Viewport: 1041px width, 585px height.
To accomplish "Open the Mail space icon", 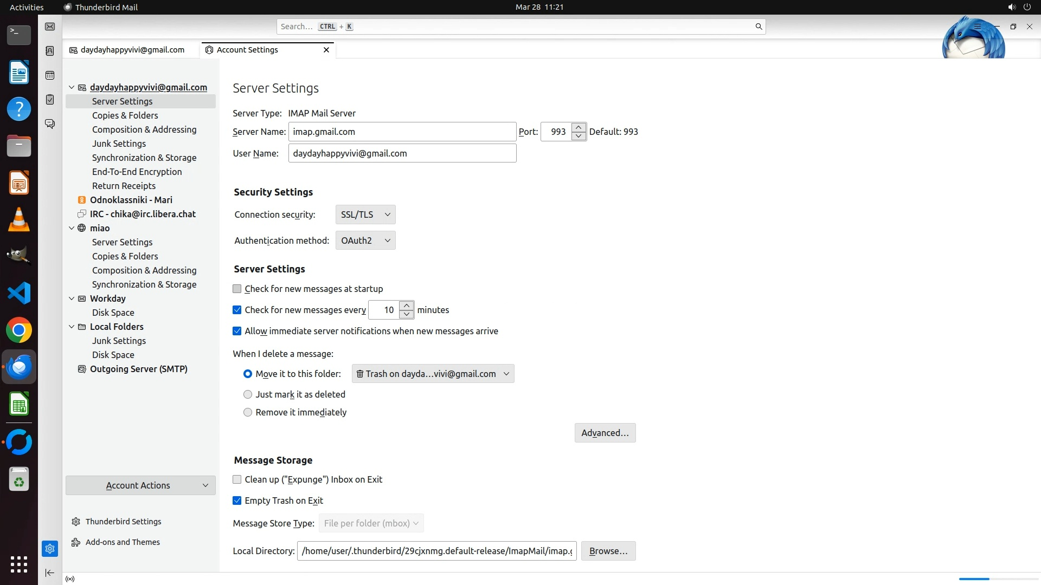I will click(x=50, y=27).
